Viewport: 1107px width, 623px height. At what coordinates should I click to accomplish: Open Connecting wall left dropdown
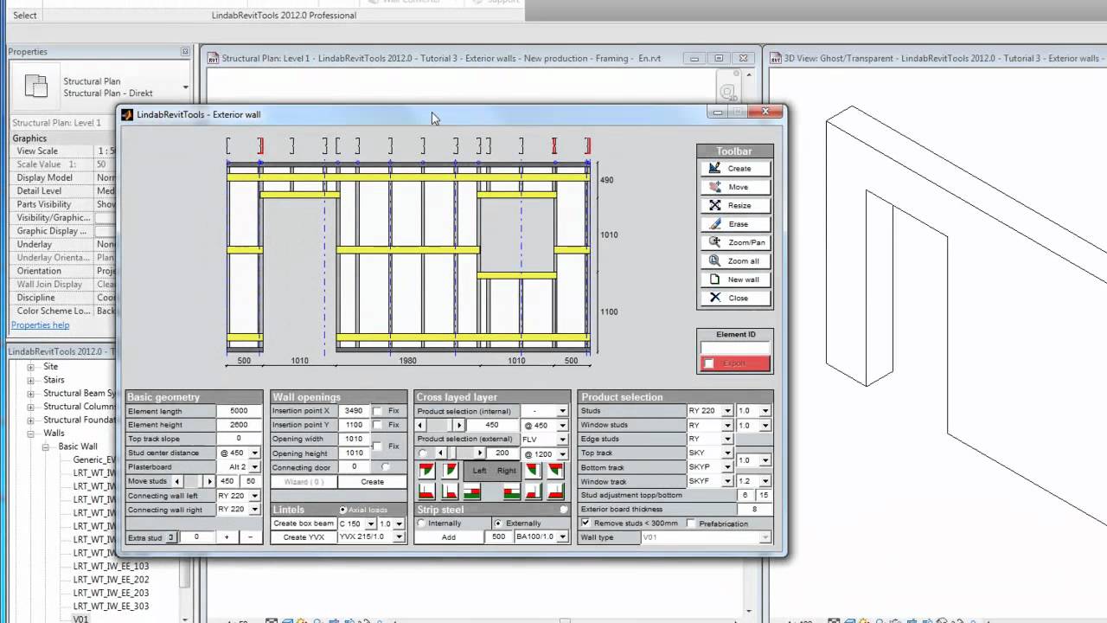254,496
